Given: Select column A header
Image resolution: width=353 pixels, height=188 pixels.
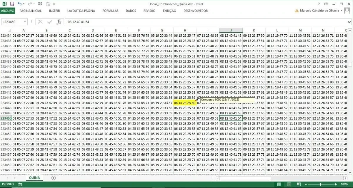Looking at the screenshot, I should 24,31.
